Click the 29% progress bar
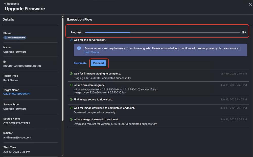 pyautogui.click(x=163, y=32)
